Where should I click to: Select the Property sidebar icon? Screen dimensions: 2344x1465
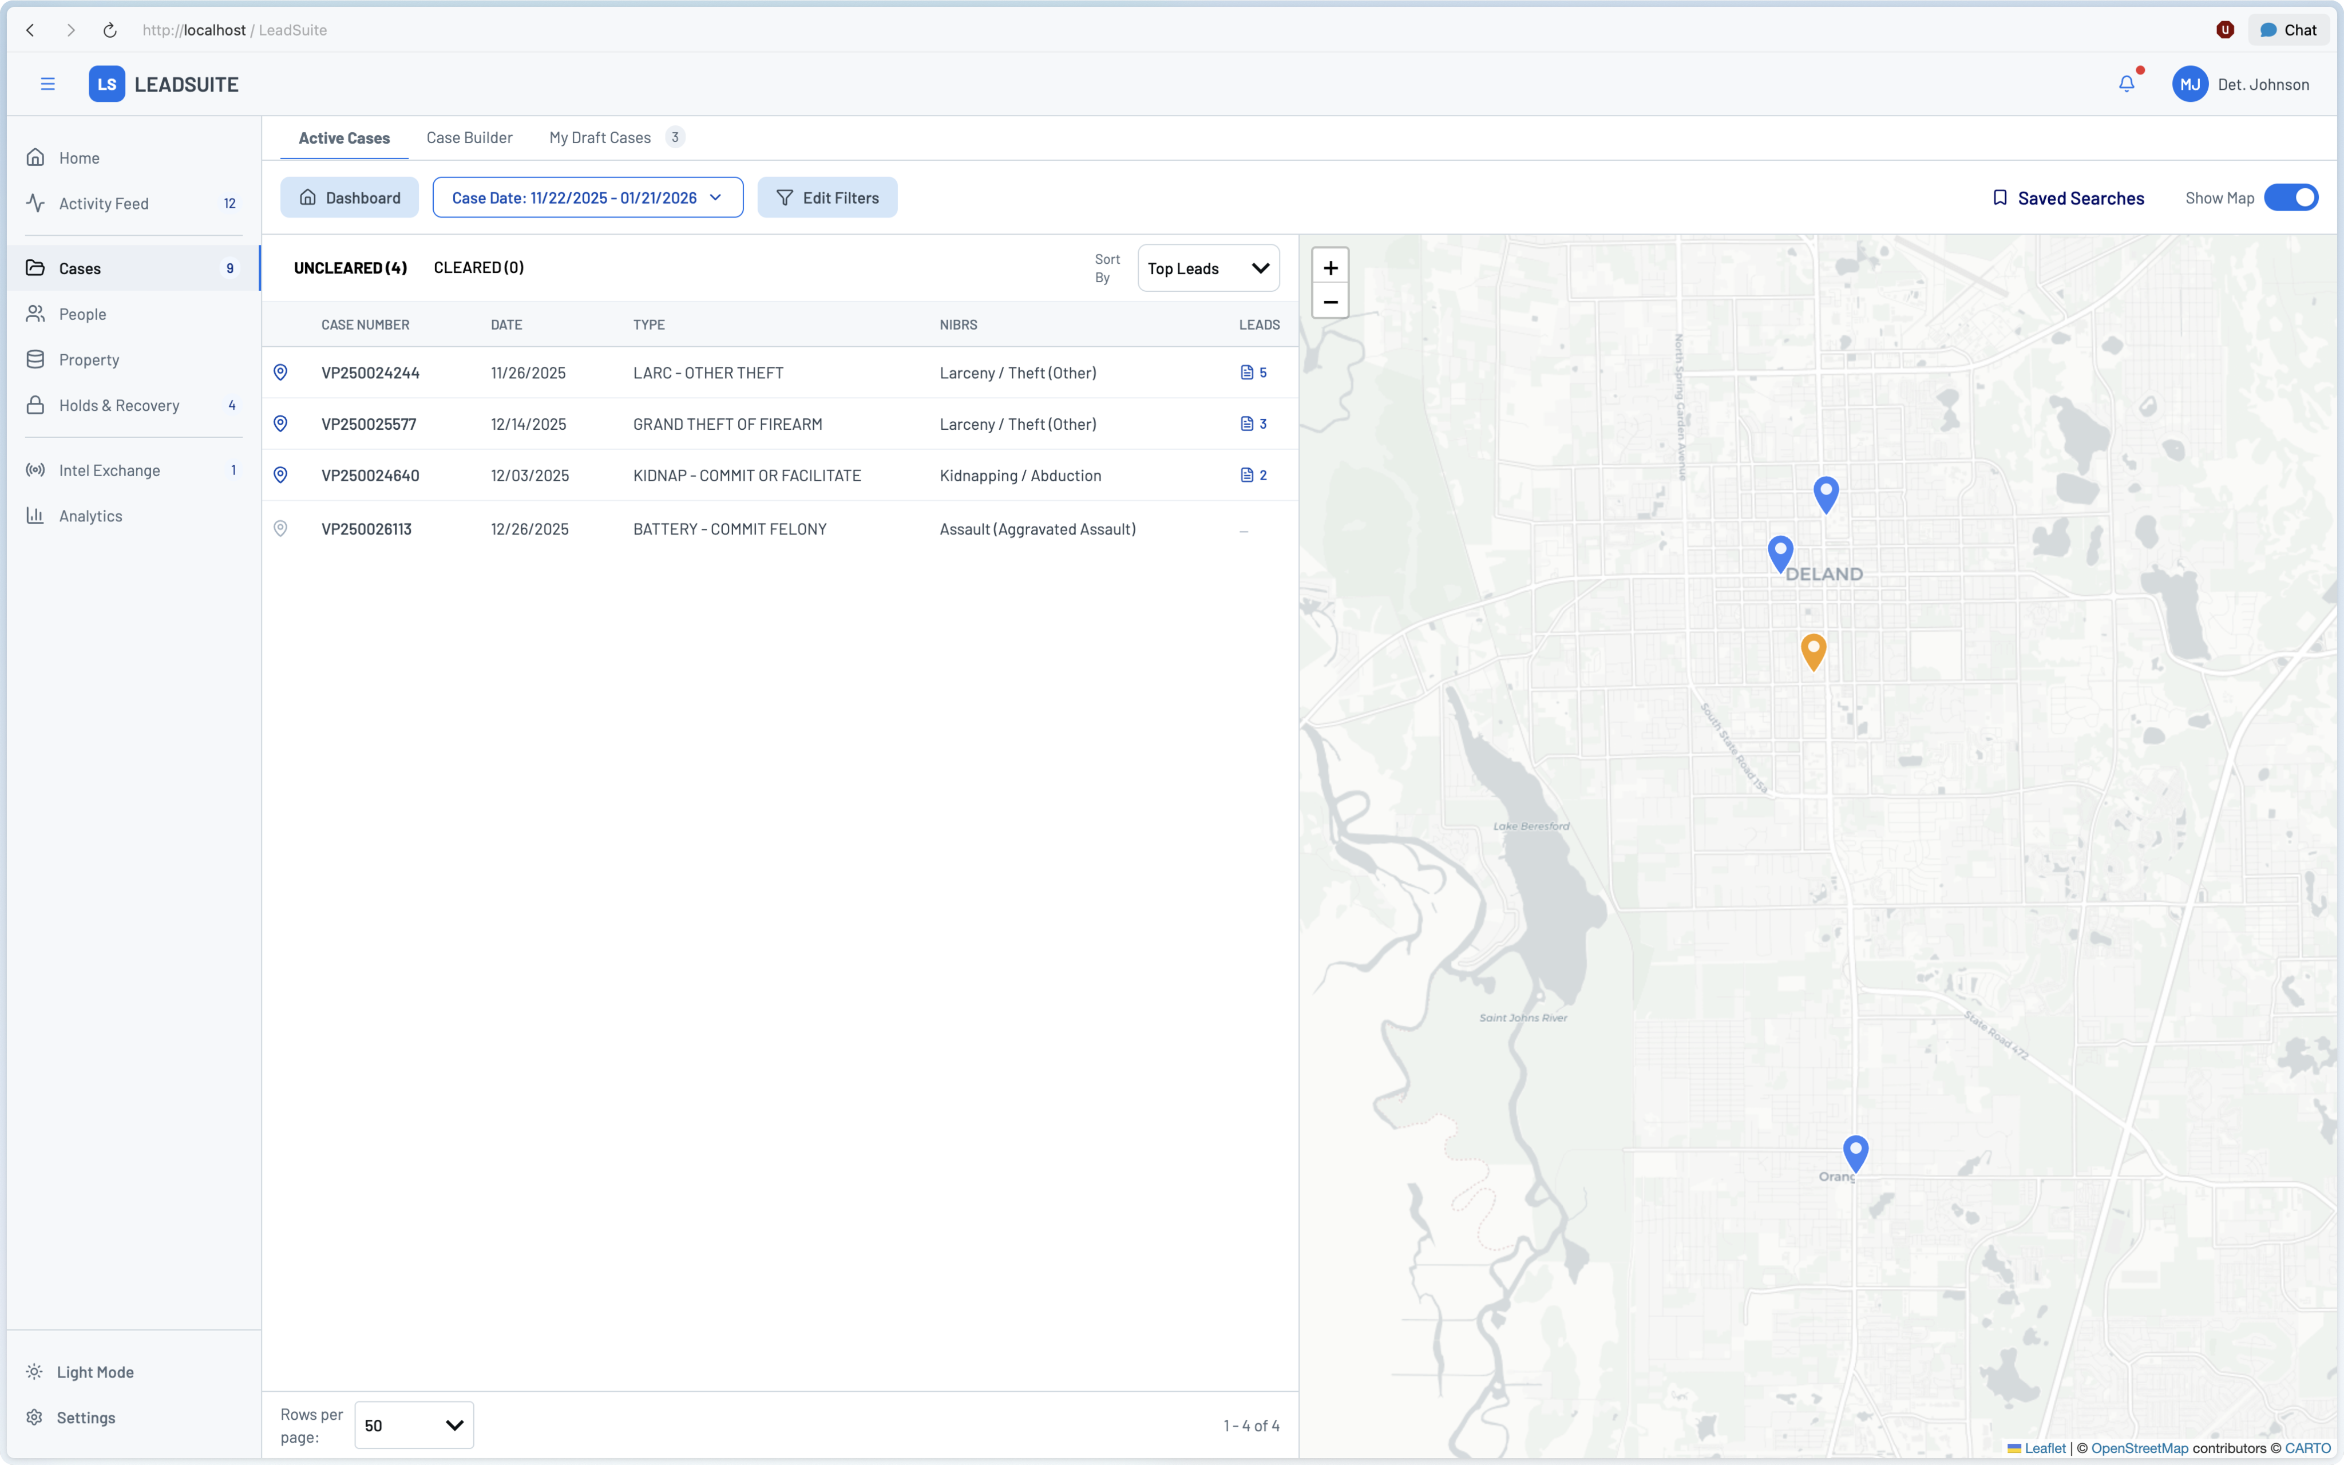35,358
